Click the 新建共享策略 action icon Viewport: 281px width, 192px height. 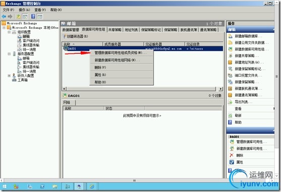tap(230, 55)
